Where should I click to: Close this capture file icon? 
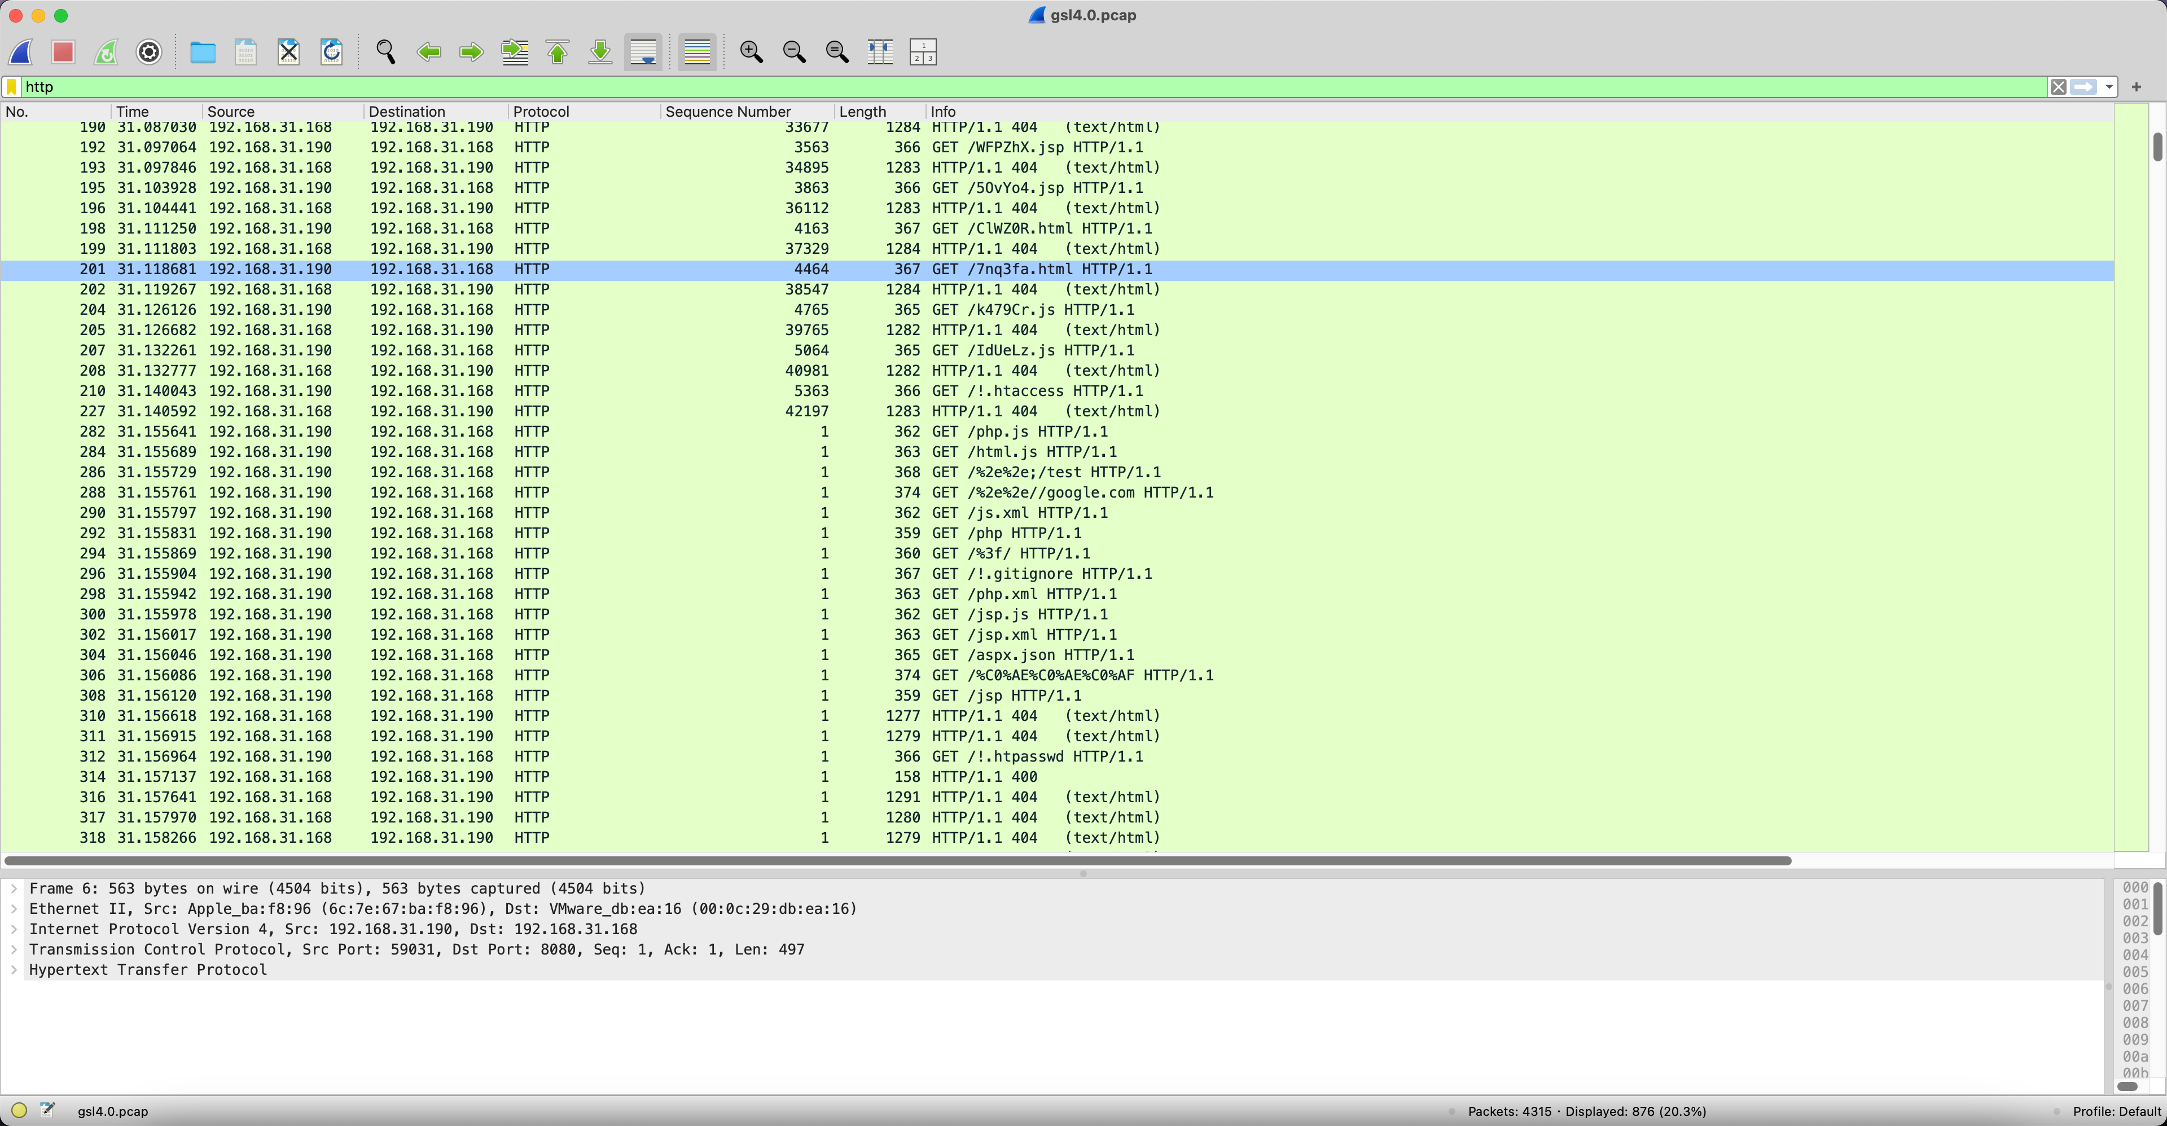click(x=288, y=52)
